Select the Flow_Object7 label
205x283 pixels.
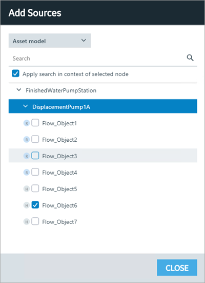59,222
